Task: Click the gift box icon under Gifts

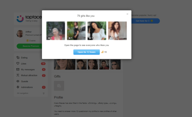Action: pyautogui.click(x=59, y=86)
